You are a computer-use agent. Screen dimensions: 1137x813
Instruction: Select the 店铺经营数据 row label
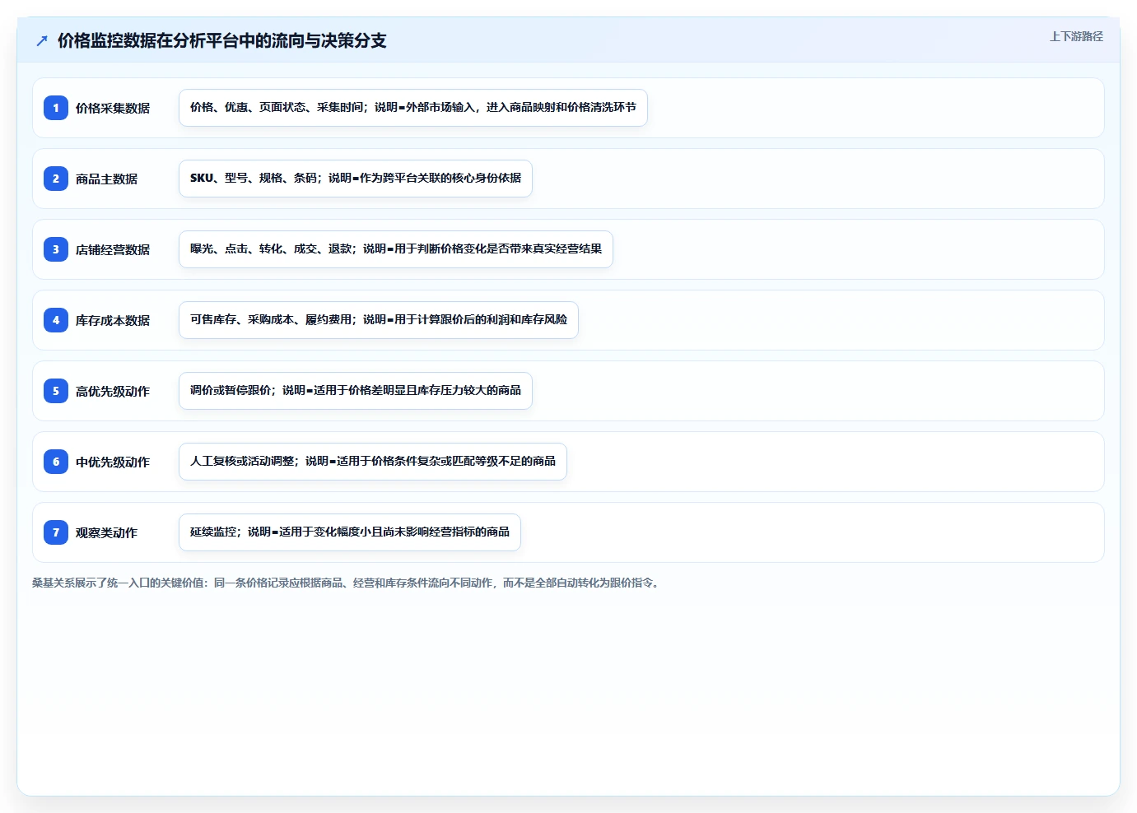[113, 249]
